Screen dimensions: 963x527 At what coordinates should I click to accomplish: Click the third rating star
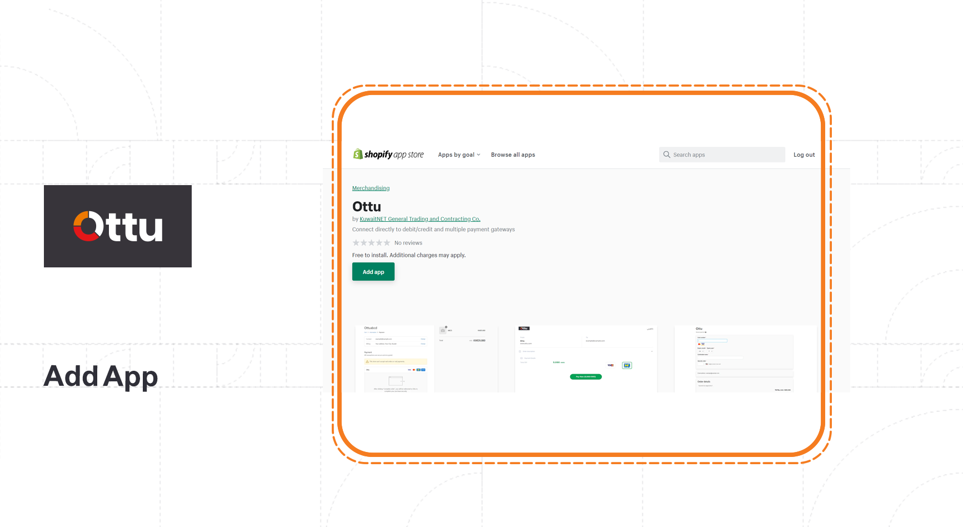pyautogui.click(x=372, y=243)
